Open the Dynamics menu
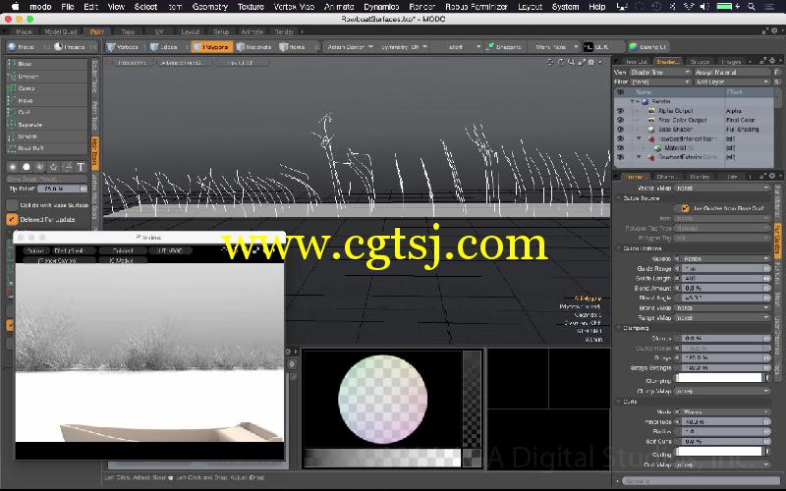The image size is (786, 491). [x=381, y=7]
